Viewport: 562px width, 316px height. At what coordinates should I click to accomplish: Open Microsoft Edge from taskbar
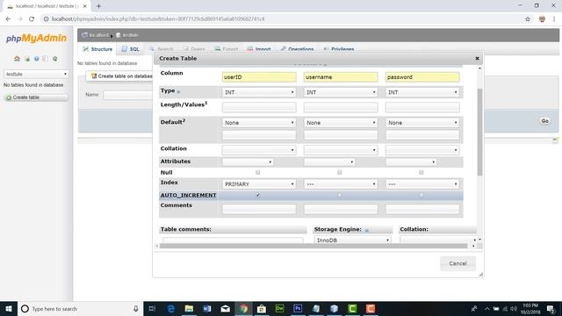(x=171, y=308)
